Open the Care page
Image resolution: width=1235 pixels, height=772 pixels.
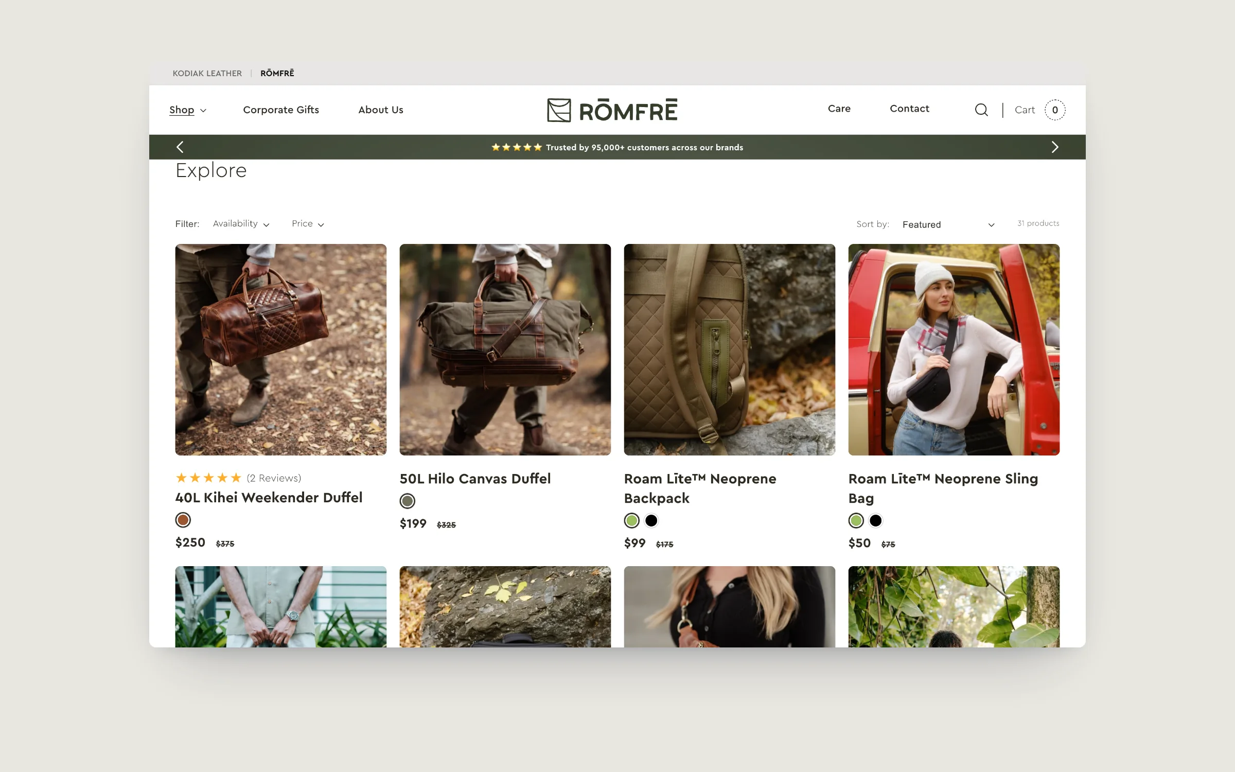click(x=839, y=109)
